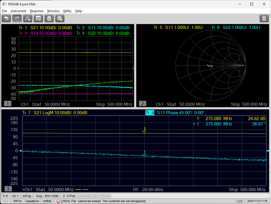This screenshot has height=204, width=271.
Task: Click the BW=100k bandwidth button
Action: tap(52, 196)
